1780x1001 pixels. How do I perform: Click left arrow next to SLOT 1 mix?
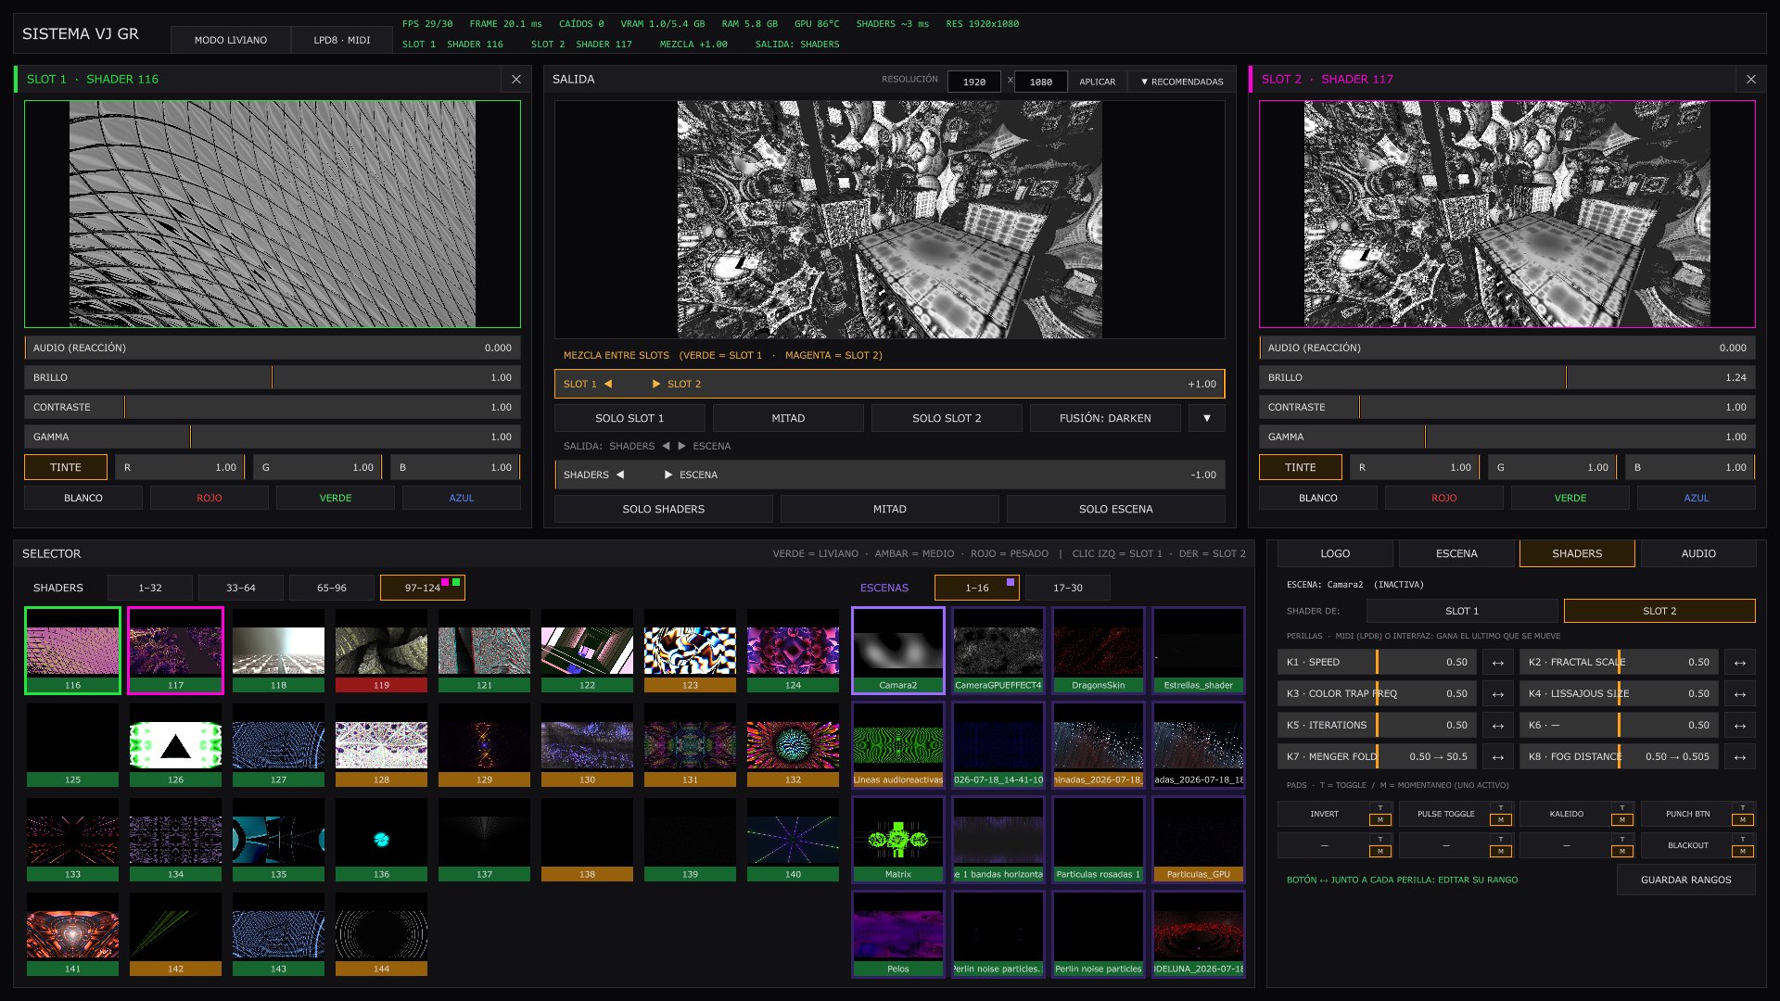point(608,384)
